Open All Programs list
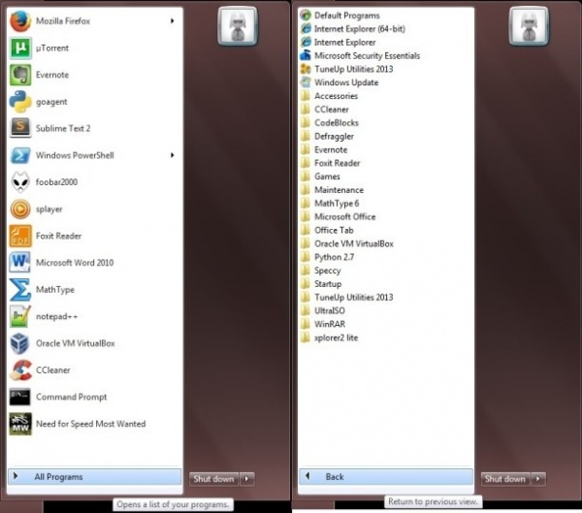Viewport: 582px width, 513px height. click(95, 476)
